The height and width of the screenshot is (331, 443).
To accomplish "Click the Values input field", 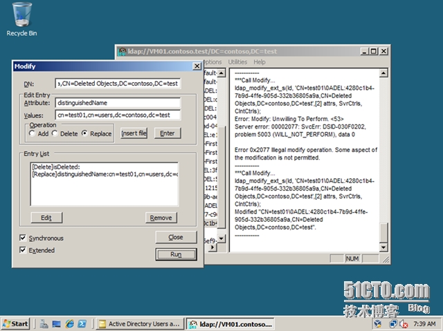I will point(118,115).
